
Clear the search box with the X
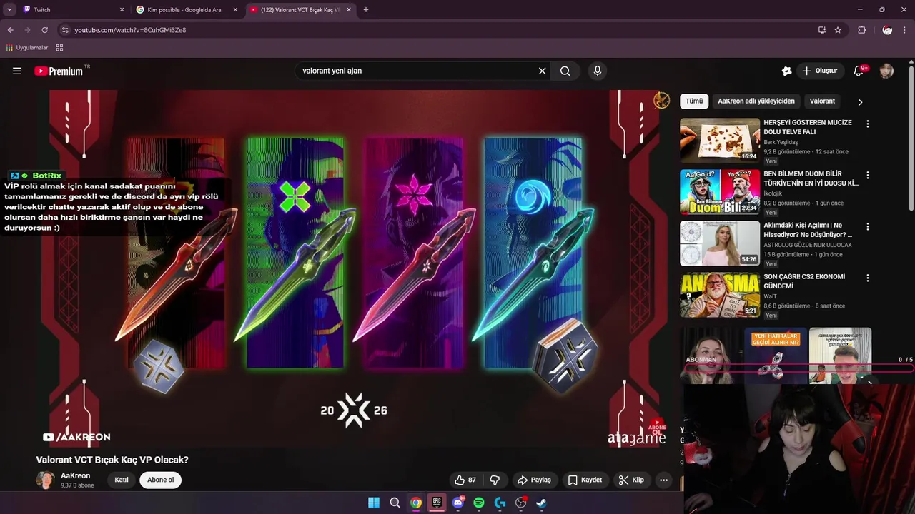542,71
